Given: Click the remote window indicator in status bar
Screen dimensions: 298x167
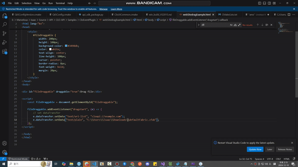Looking at the screenshot, I should 3,159.
